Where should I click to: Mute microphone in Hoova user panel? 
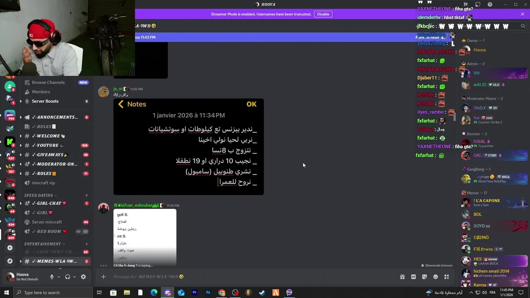(x=52, y=277)
